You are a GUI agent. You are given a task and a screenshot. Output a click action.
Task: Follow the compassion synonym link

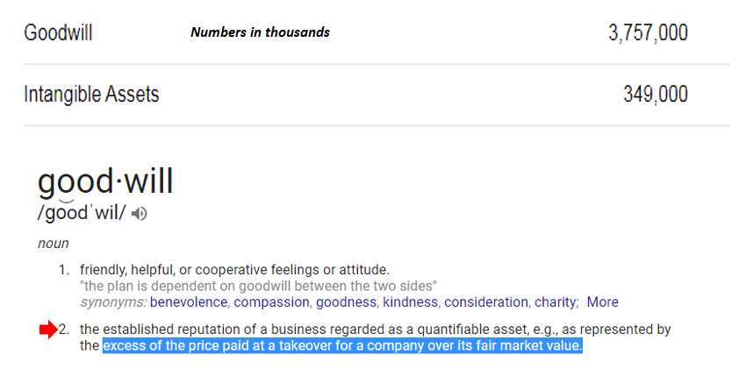click(271, 302)
